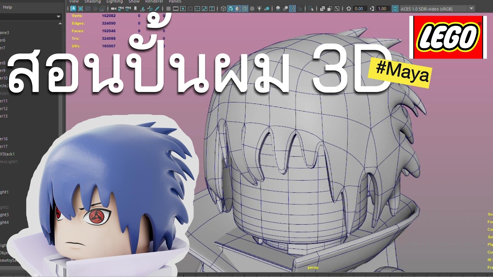493x277 pixels.
Task: Click the select camera icon
Action: tap(113, 8)
